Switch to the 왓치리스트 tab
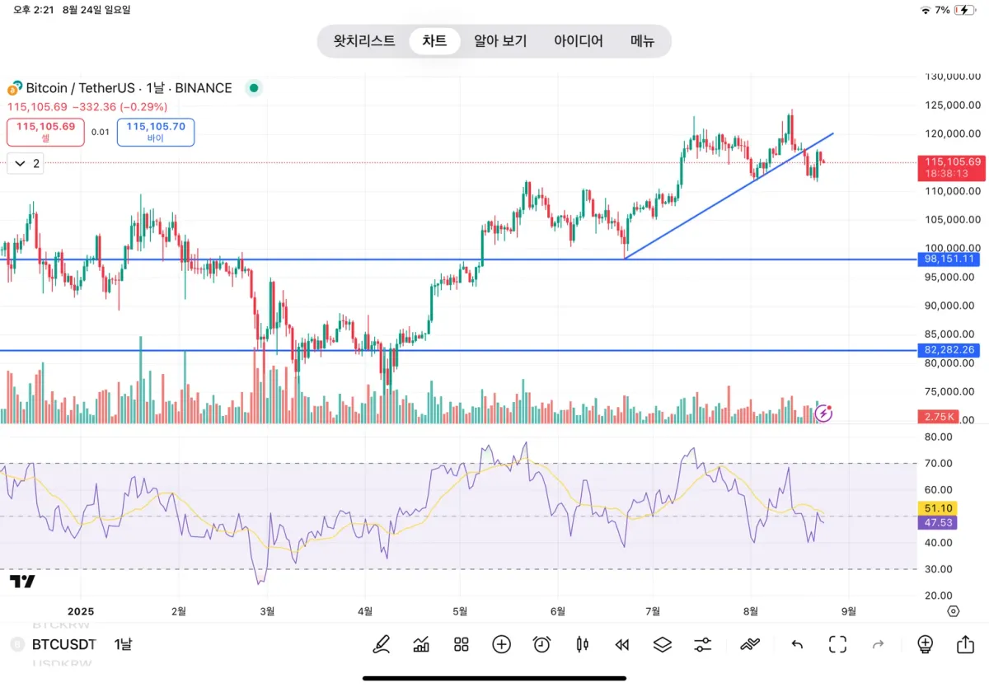 364,40
